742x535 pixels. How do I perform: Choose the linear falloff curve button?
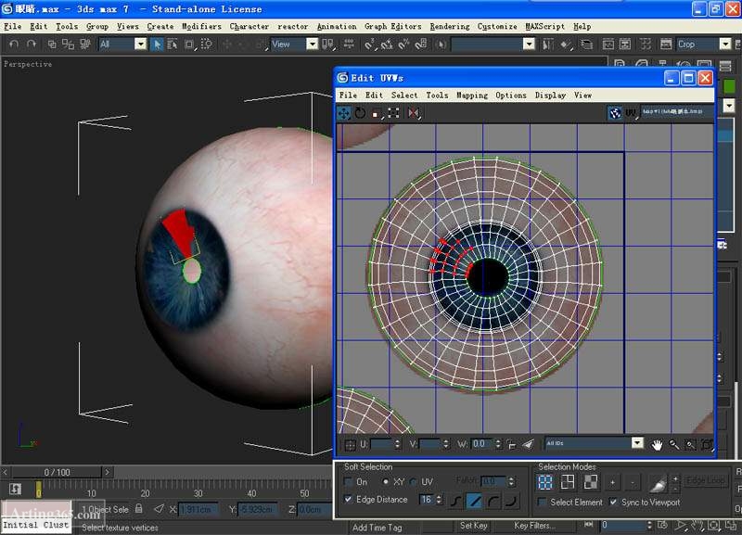click(474, 501)
